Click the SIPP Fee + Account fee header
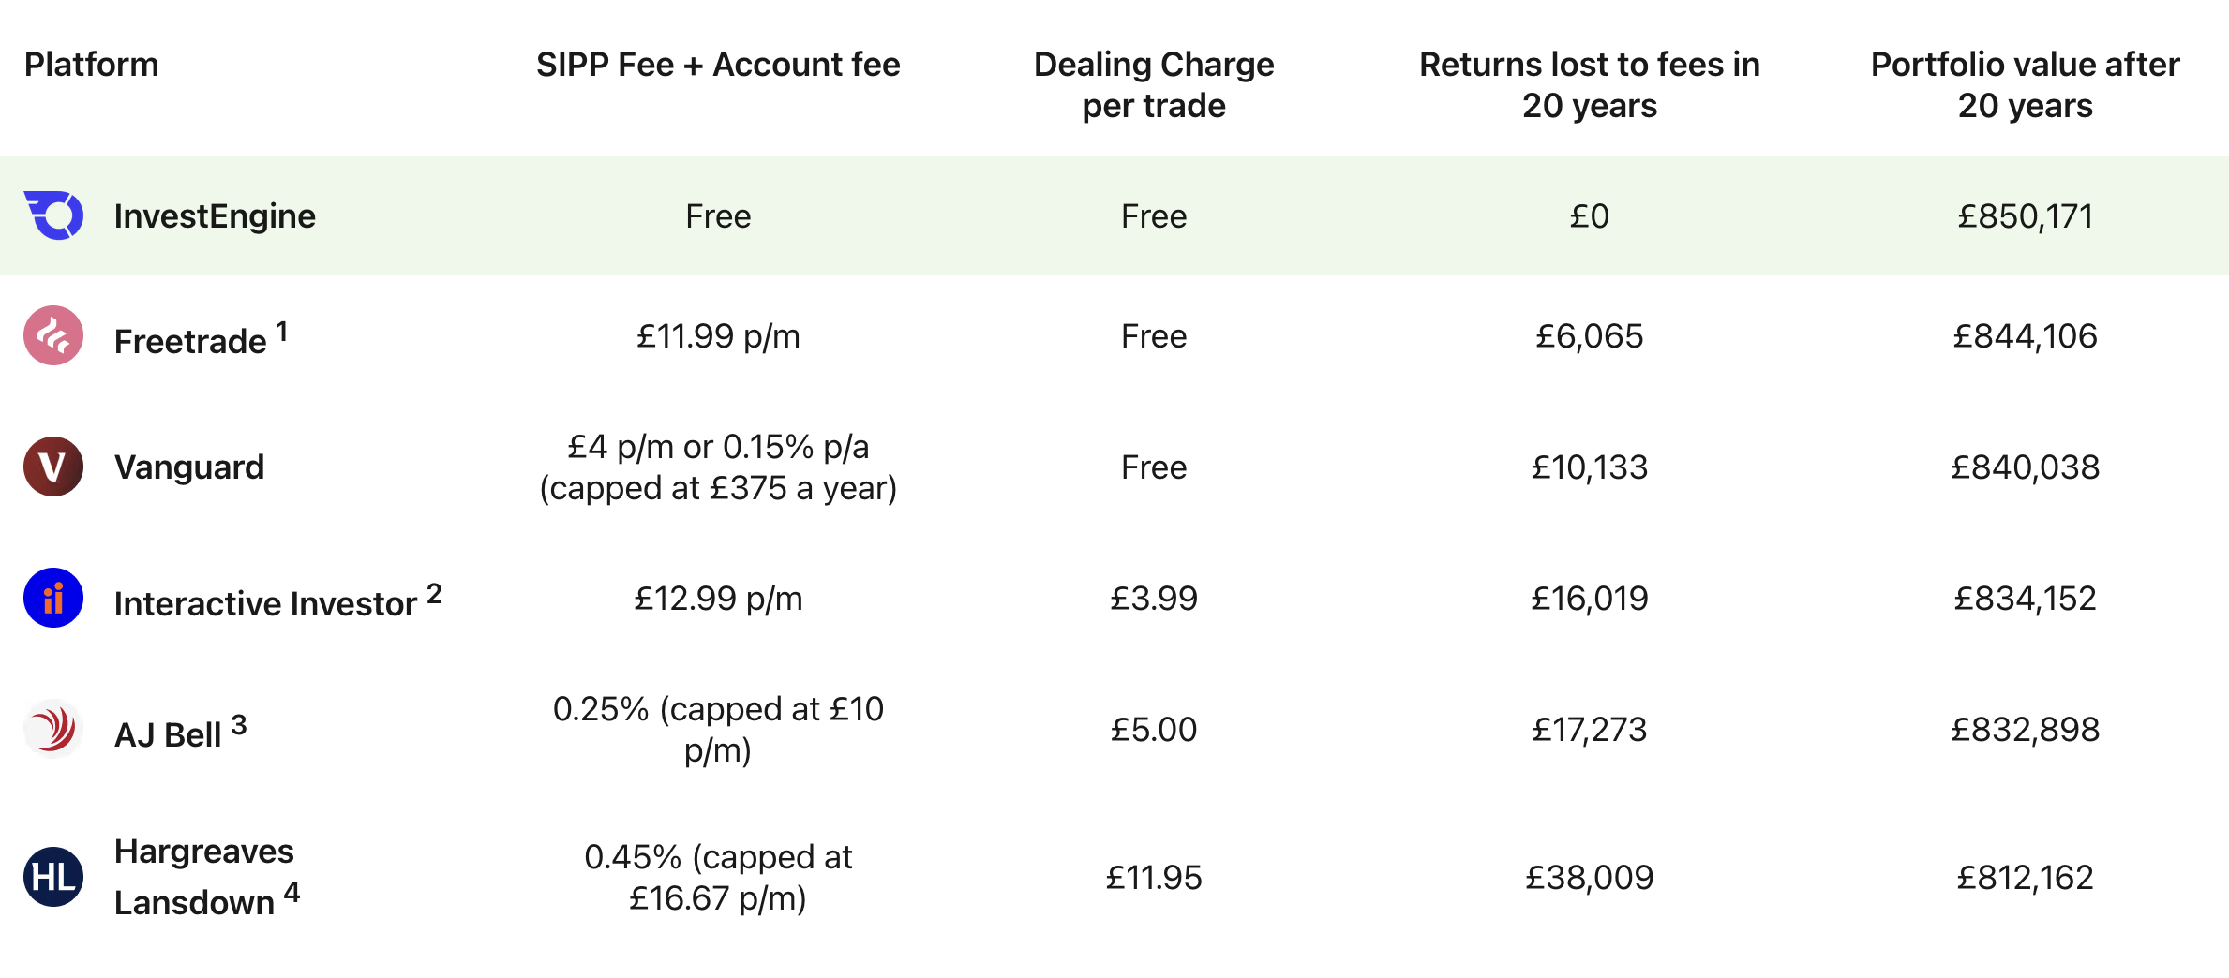This screenshot has width=2229, height=978. coord(718,65)
